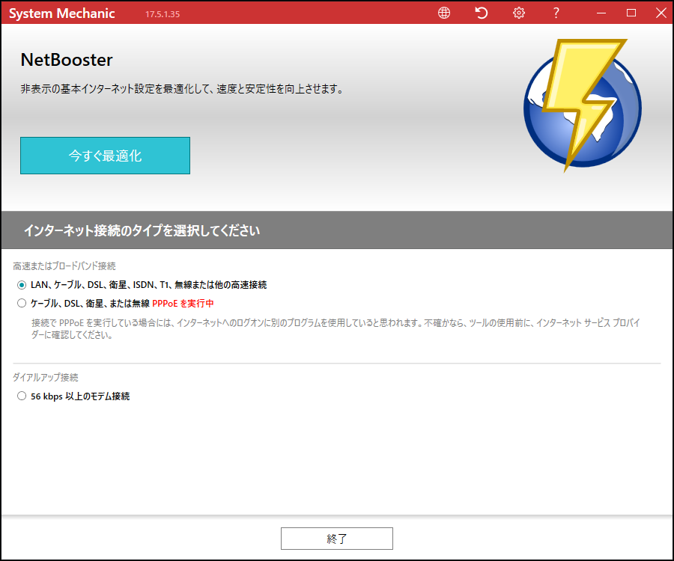Click the version number 17.5.1.35
Viewport: 674px width, 561px height.
[163, 14]
